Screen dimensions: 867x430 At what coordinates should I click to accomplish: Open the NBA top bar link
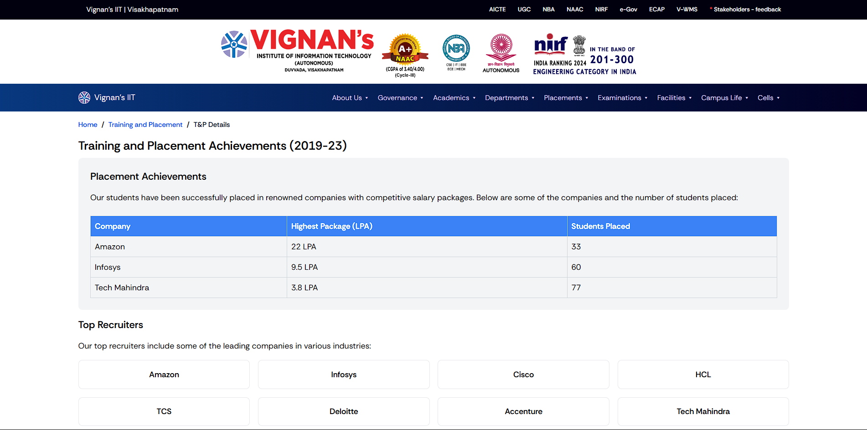click(x=548, y=9)
